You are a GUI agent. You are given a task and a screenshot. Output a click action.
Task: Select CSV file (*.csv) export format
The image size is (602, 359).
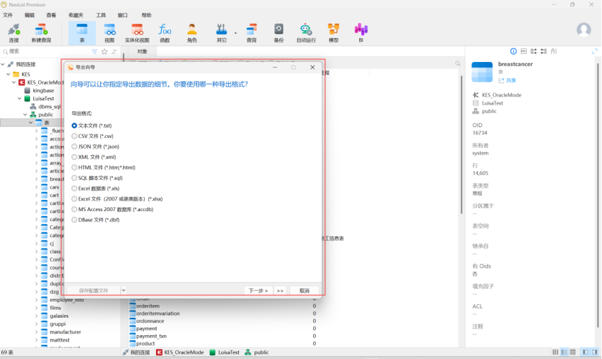75,136
